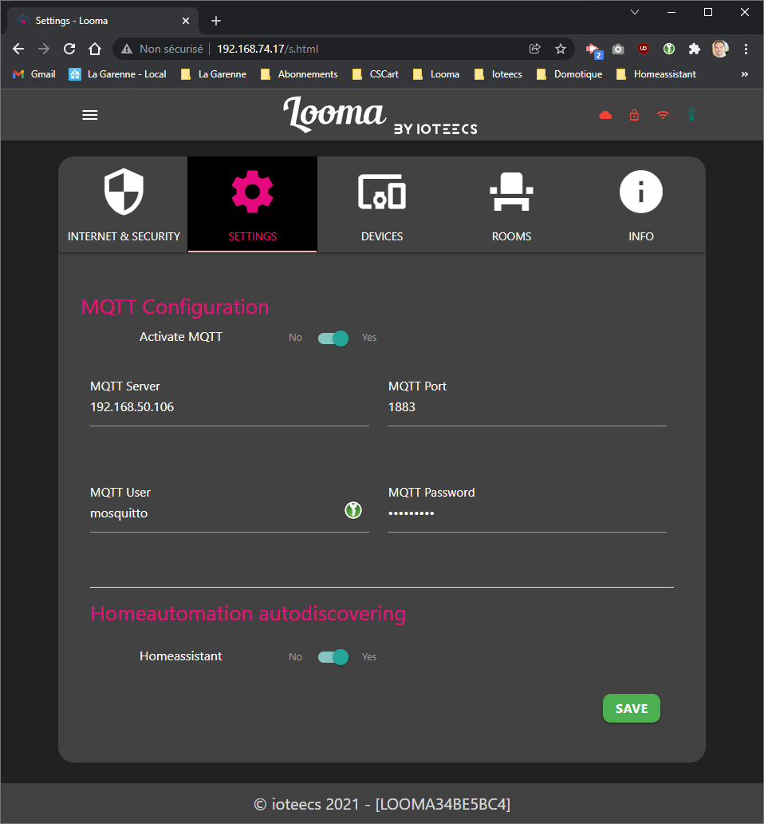Viewport: 764px width, 824px height.
Task: Open the extension with badge number 2
Action: coord(593,50)
